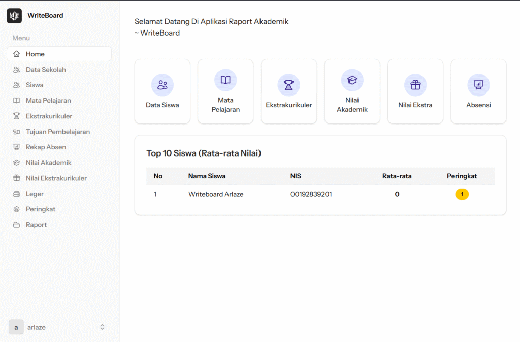
Task: Click the arlaze avatar icon
Action: [x=16, y=327]
